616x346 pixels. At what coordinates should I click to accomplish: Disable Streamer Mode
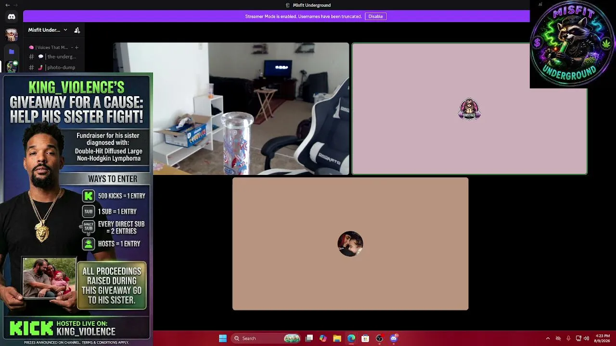pyautogui.click(x=375, y=16)
